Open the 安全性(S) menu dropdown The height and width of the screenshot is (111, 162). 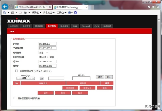coord(49,13)
